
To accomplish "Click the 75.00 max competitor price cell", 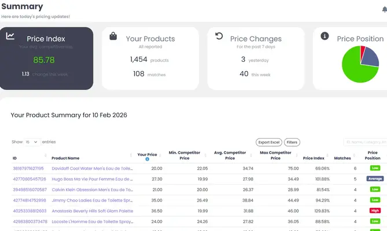I will coord(293,169).
